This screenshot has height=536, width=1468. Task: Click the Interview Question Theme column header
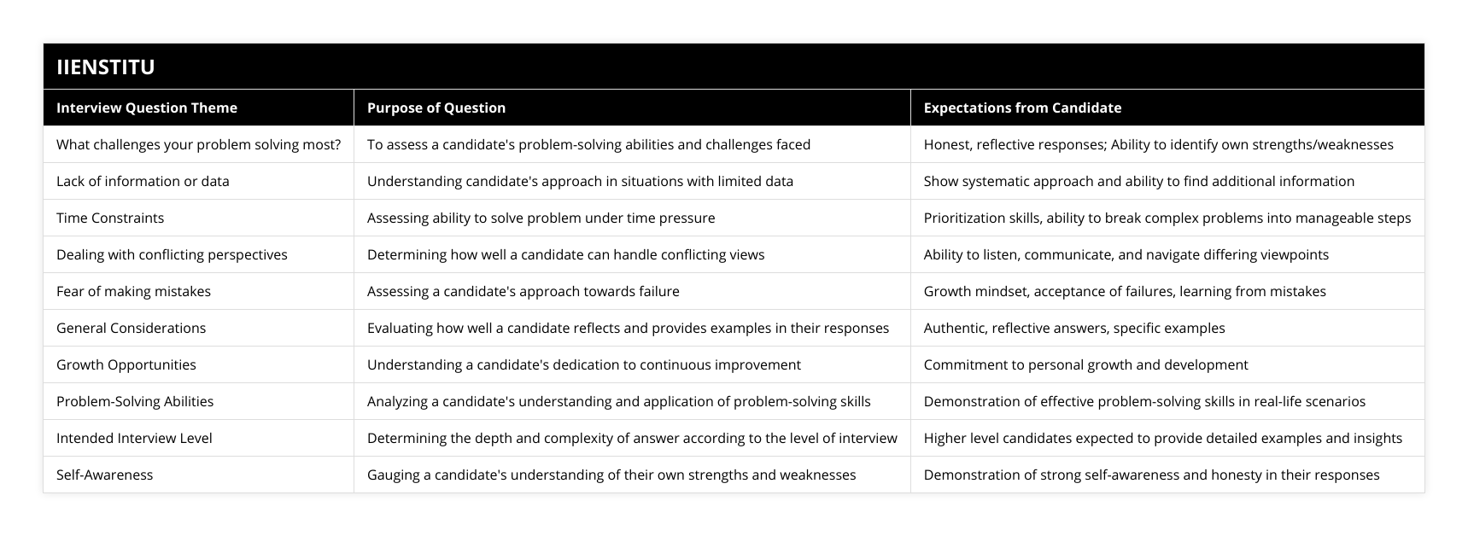coord(147,108)
